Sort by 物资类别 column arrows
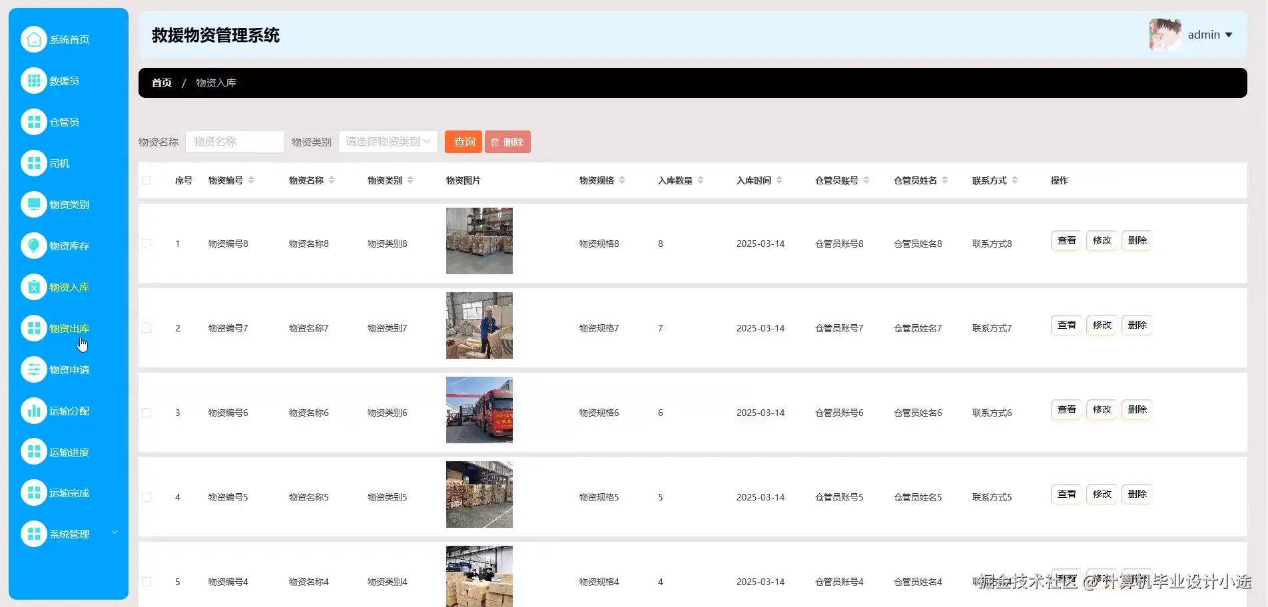Viewport: 1268px width, 607px height. tap(410, 180)
